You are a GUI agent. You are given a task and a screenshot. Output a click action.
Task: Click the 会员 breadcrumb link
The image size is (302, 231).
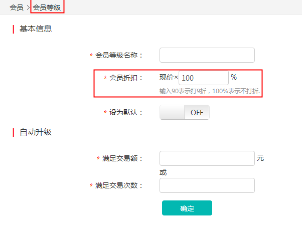pyautogui.click(x=16, y=8)
